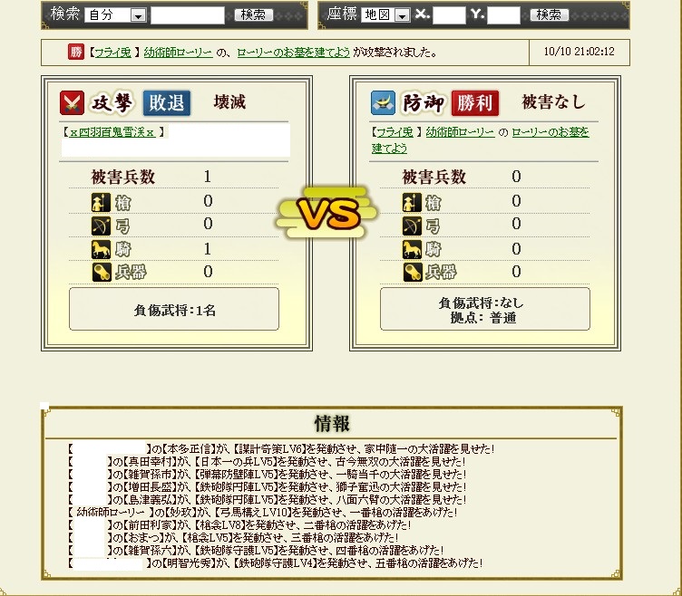The image size is (682, 596).
Task: Click the defender's cavalry horse icon
Action: [412, 249]
